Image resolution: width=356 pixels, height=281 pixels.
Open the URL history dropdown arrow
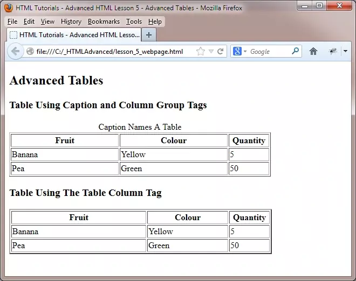pyautogui.click(x=211, y=52)
